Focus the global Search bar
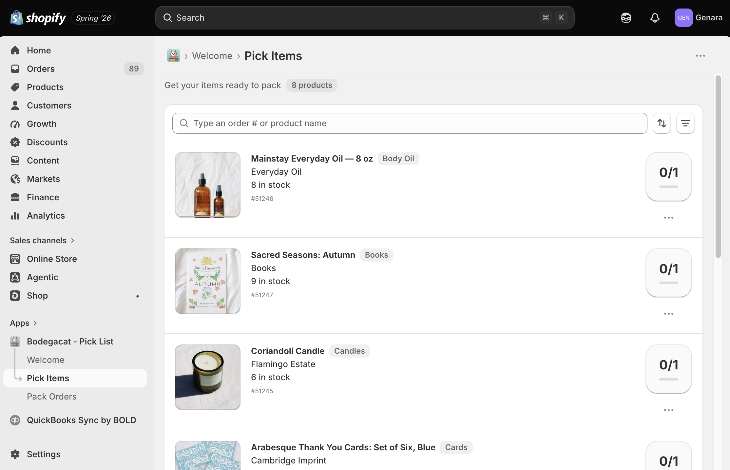730x470 pixels. point(365,18)
